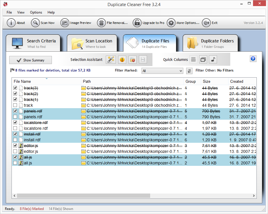
Task: Click the Filter Other: No Filters label
Action: coord(214,70)
